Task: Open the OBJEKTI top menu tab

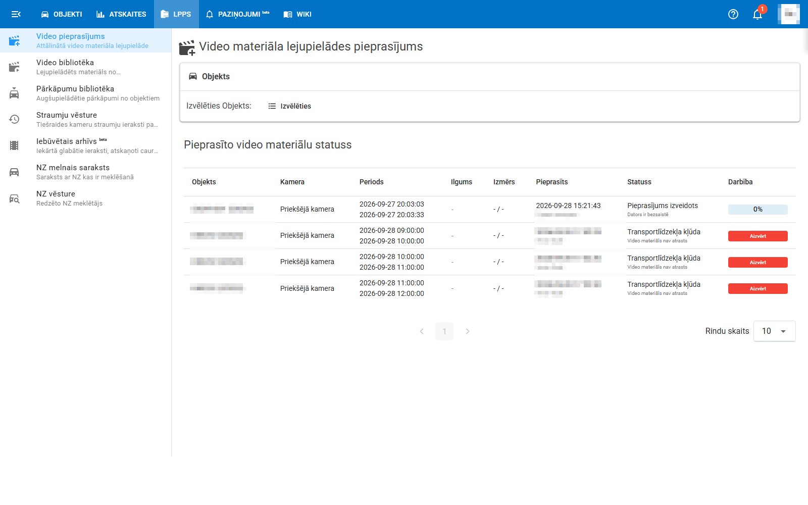Action: pyautogui.click(x=62, y=14)
